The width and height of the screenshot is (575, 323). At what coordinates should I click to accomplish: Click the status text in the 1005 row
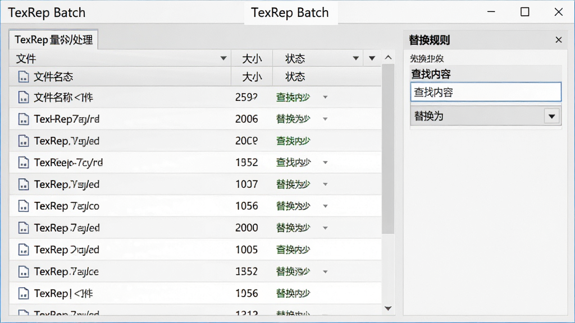[293, 250]
